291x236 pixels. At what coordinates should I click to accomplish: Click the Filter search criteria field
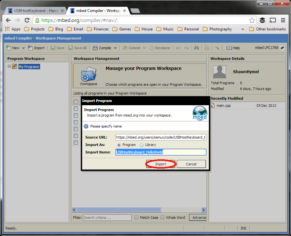pyautogui.click(x=107, y=218)
